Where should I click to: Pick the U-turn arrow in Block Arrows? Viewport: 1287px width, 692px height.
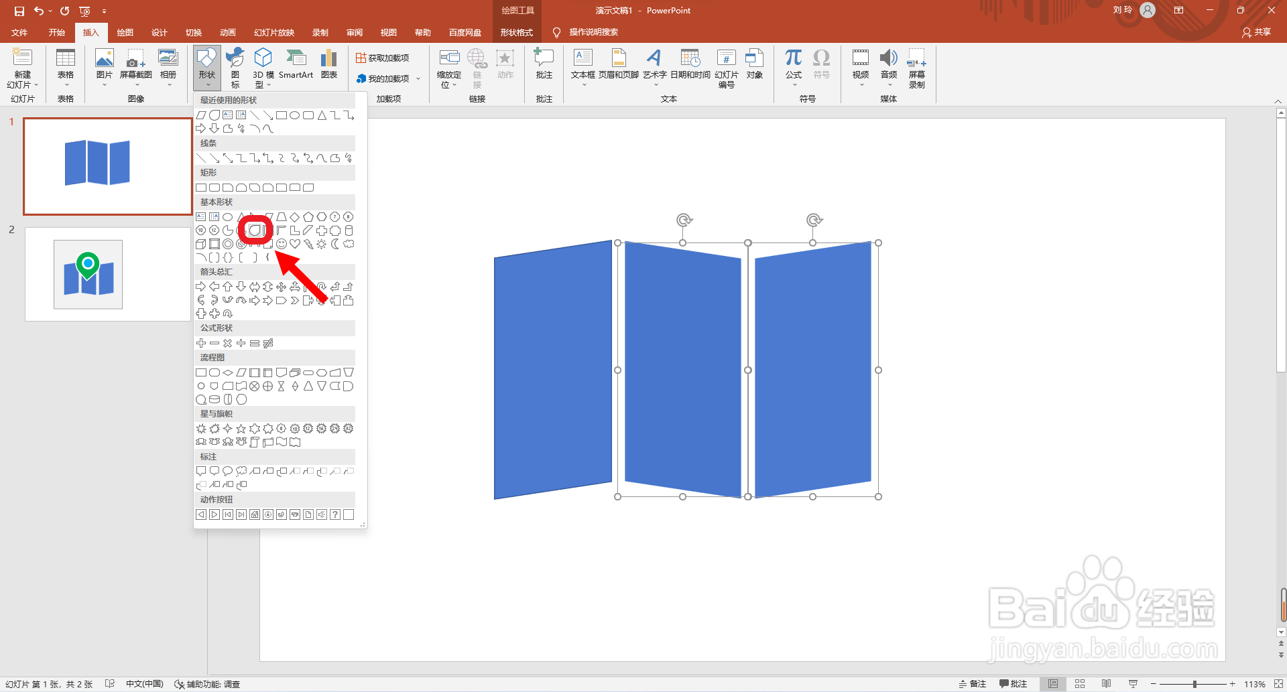(x=322, y=287)
